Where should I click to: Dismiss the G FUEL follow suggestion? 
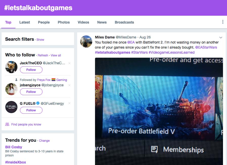coord(70,103)
